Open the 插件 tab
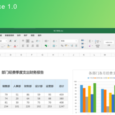The width and height of the screenshot is (115, 115). pyautogui.click(x=40, y=35)
